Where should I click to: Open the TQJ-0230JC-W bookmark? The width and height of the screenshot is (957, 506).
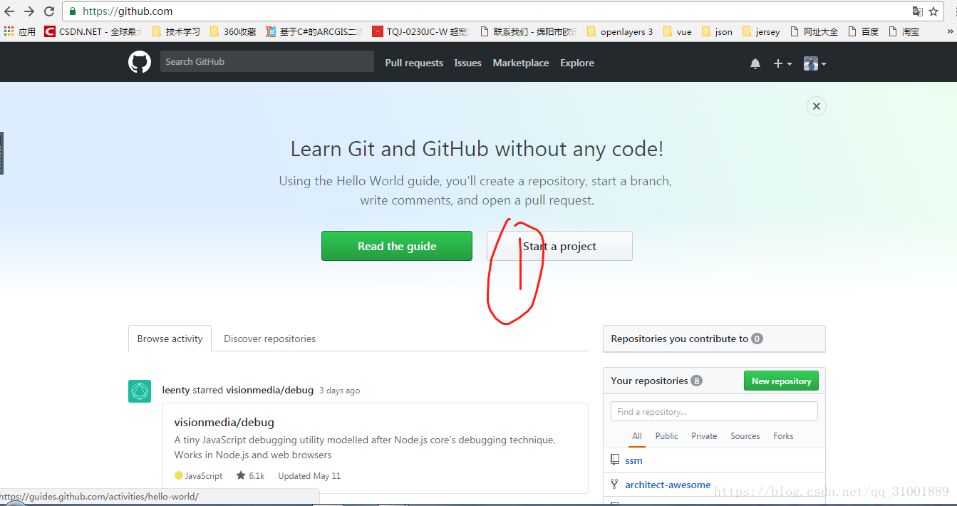coord(421,31)
